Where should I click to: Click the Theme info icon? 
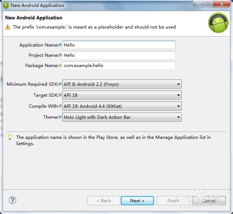[x=60, y=117]
